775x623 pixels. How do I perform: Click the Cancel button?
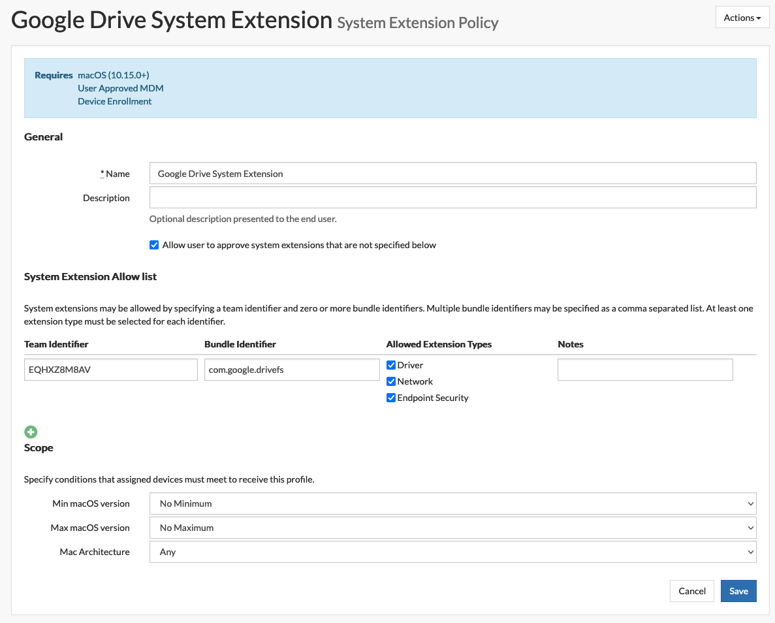click(x=692, y=591)
